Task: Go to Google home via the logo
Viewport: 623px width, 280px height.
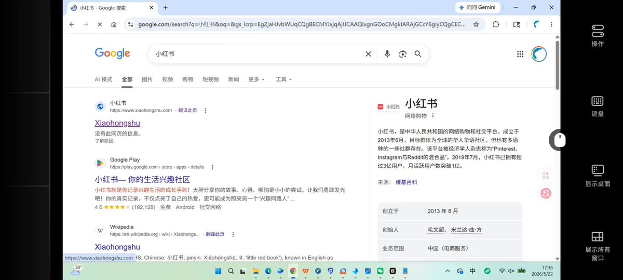Action: [x=112, y=53]
